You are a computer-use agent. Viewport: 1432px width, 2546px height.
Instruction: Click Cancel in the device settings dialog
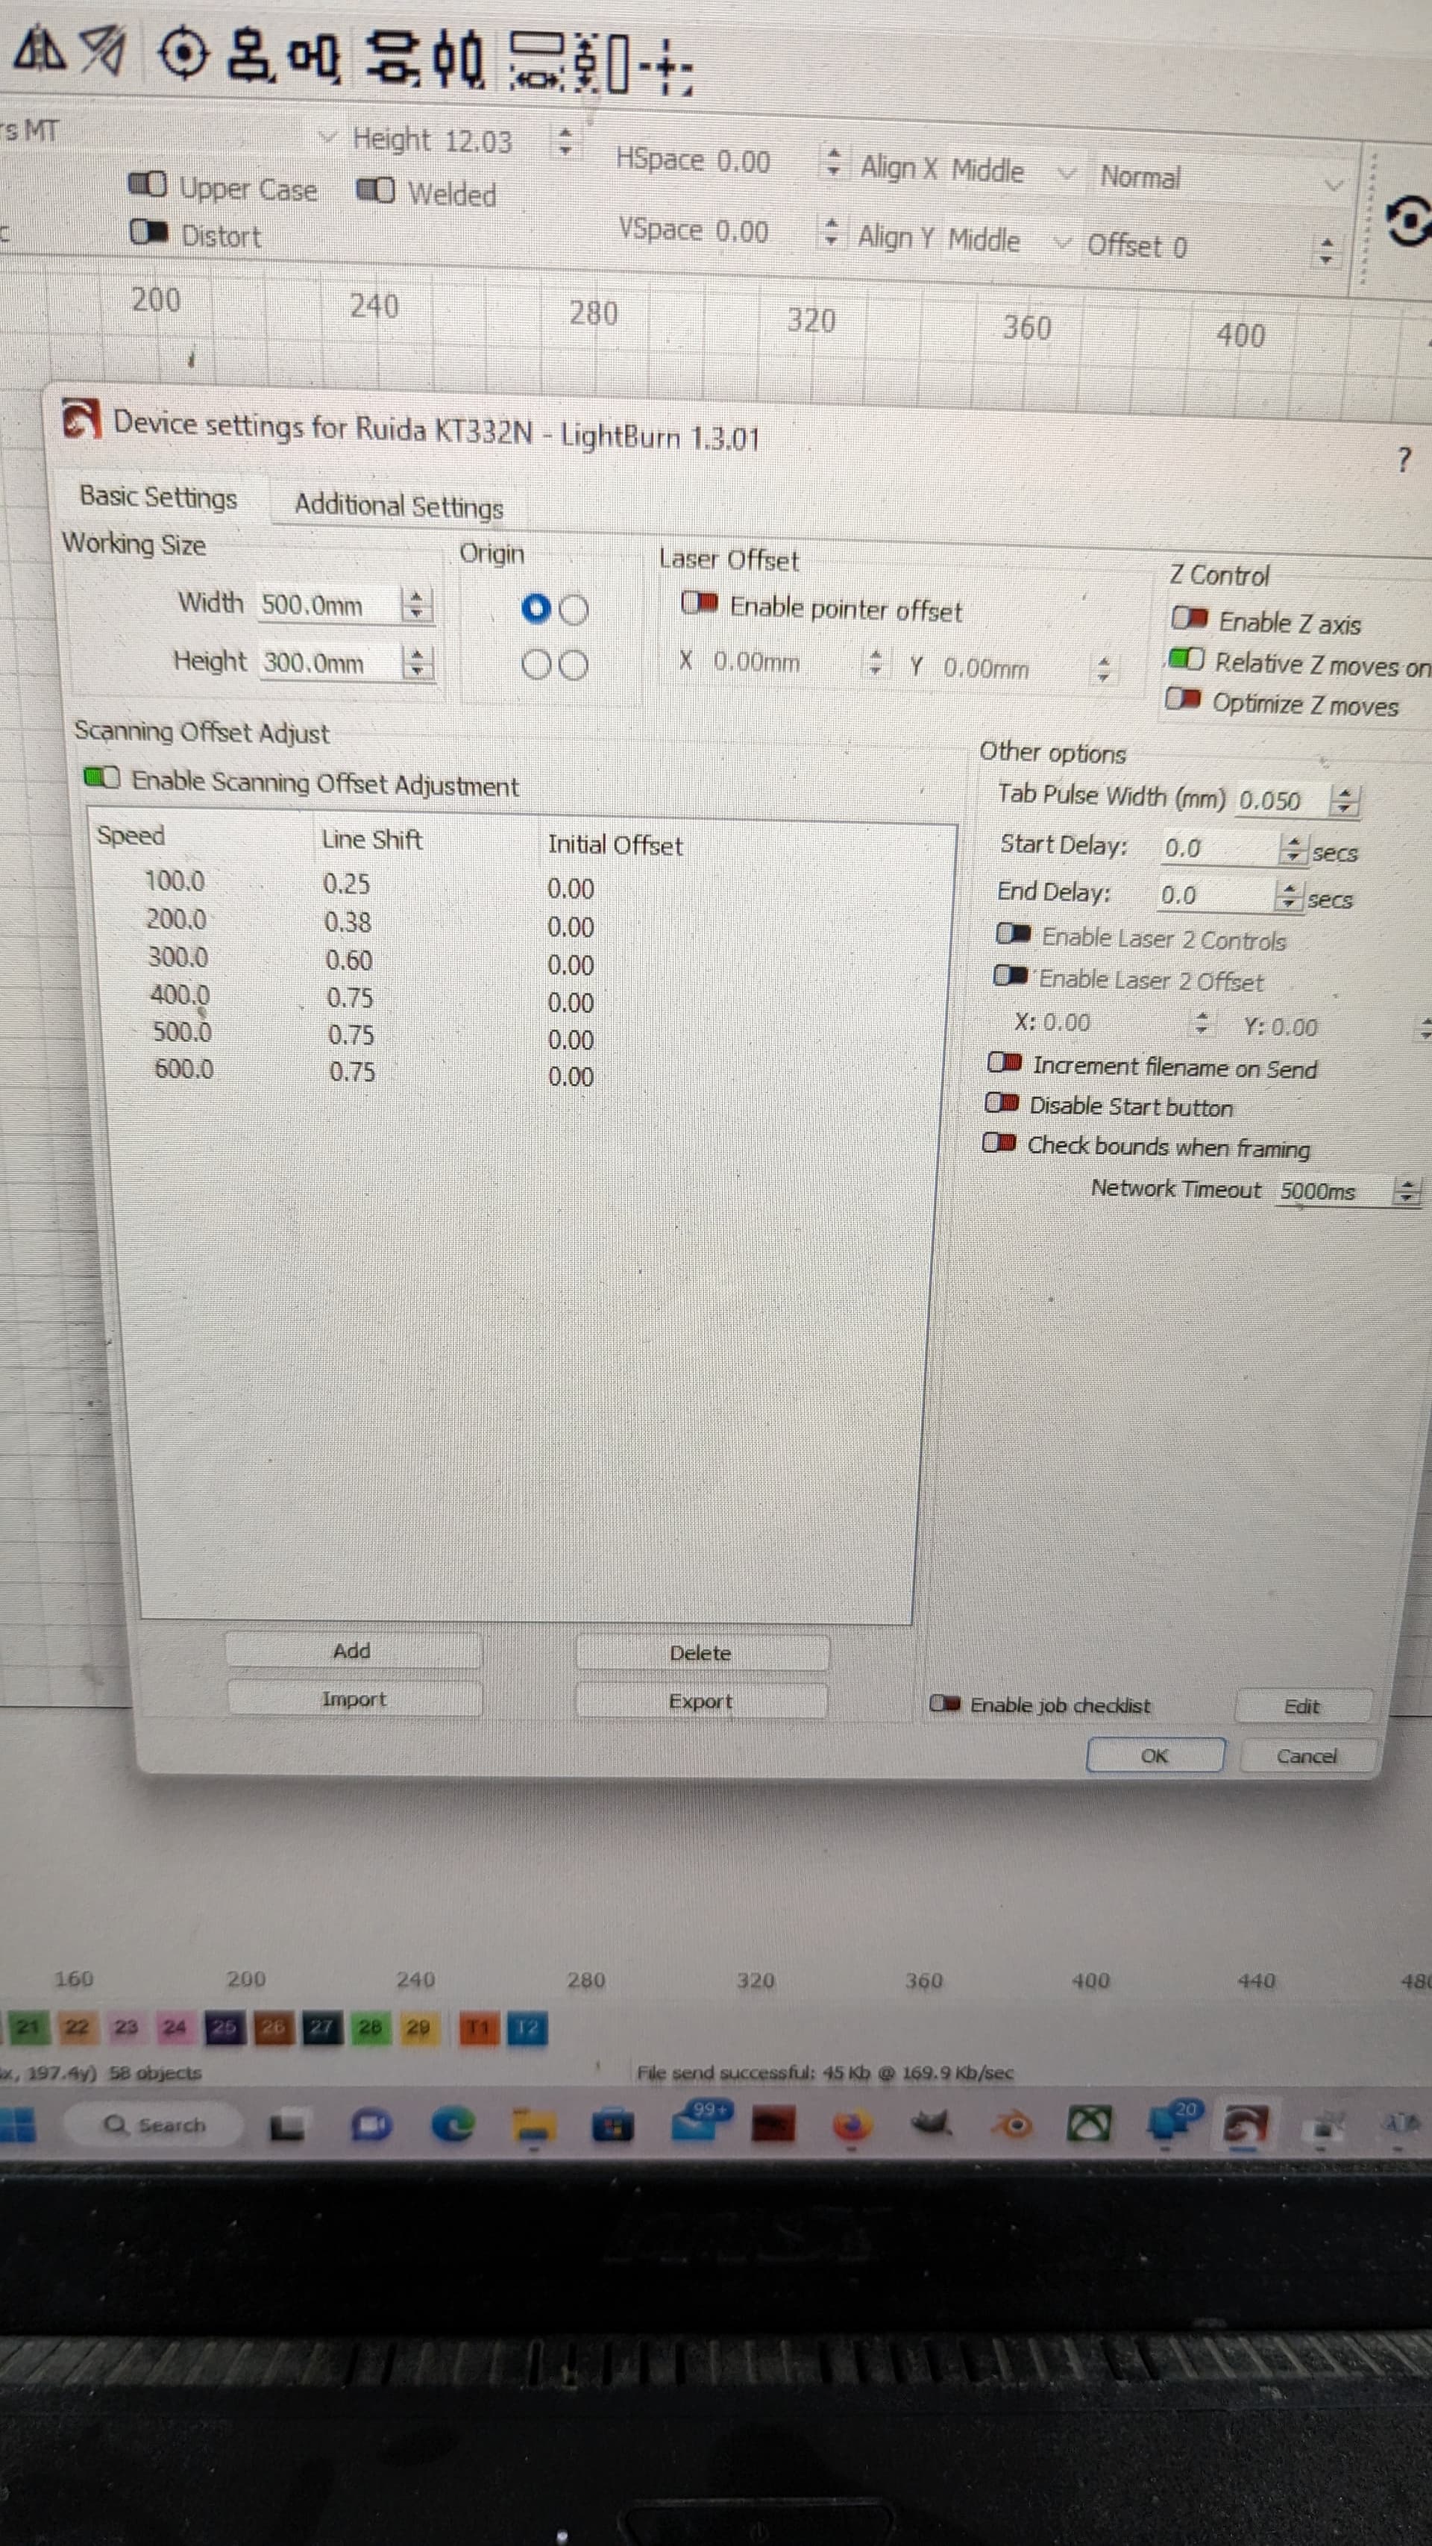[x=1307, y=1756]
